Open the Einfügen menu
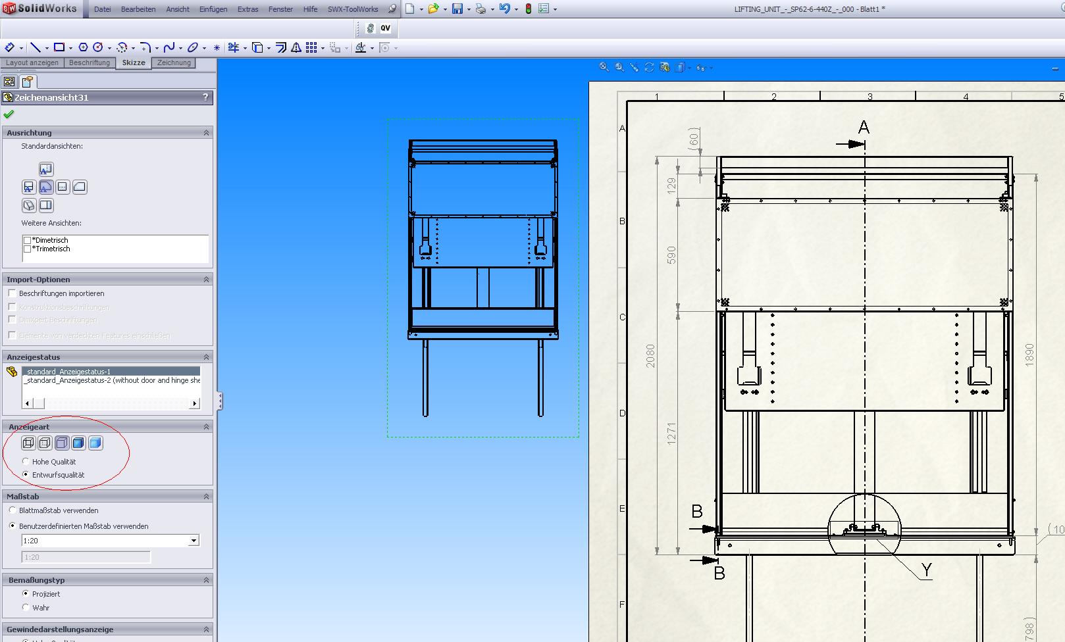Screen dimensions: 1065x642 tap(213, 9)
